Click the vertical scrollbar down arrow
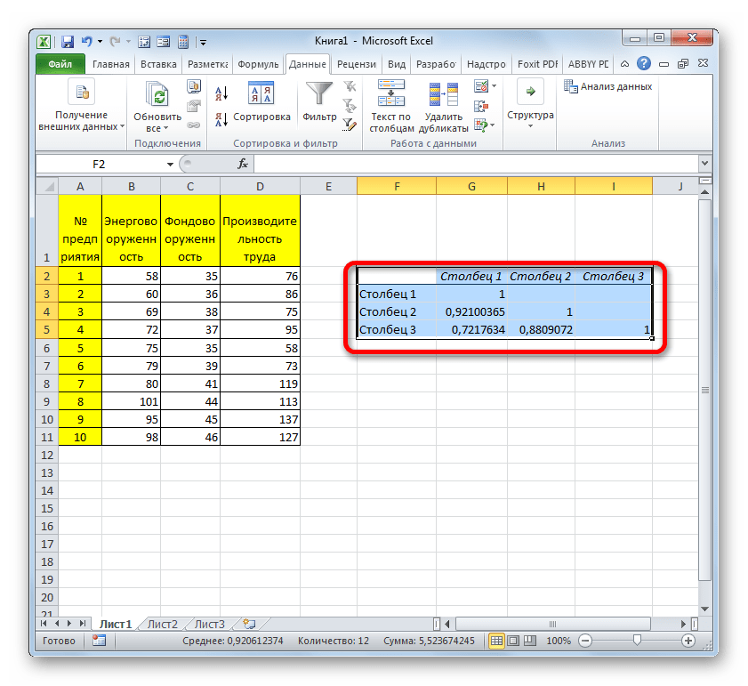 click(704, 609)
